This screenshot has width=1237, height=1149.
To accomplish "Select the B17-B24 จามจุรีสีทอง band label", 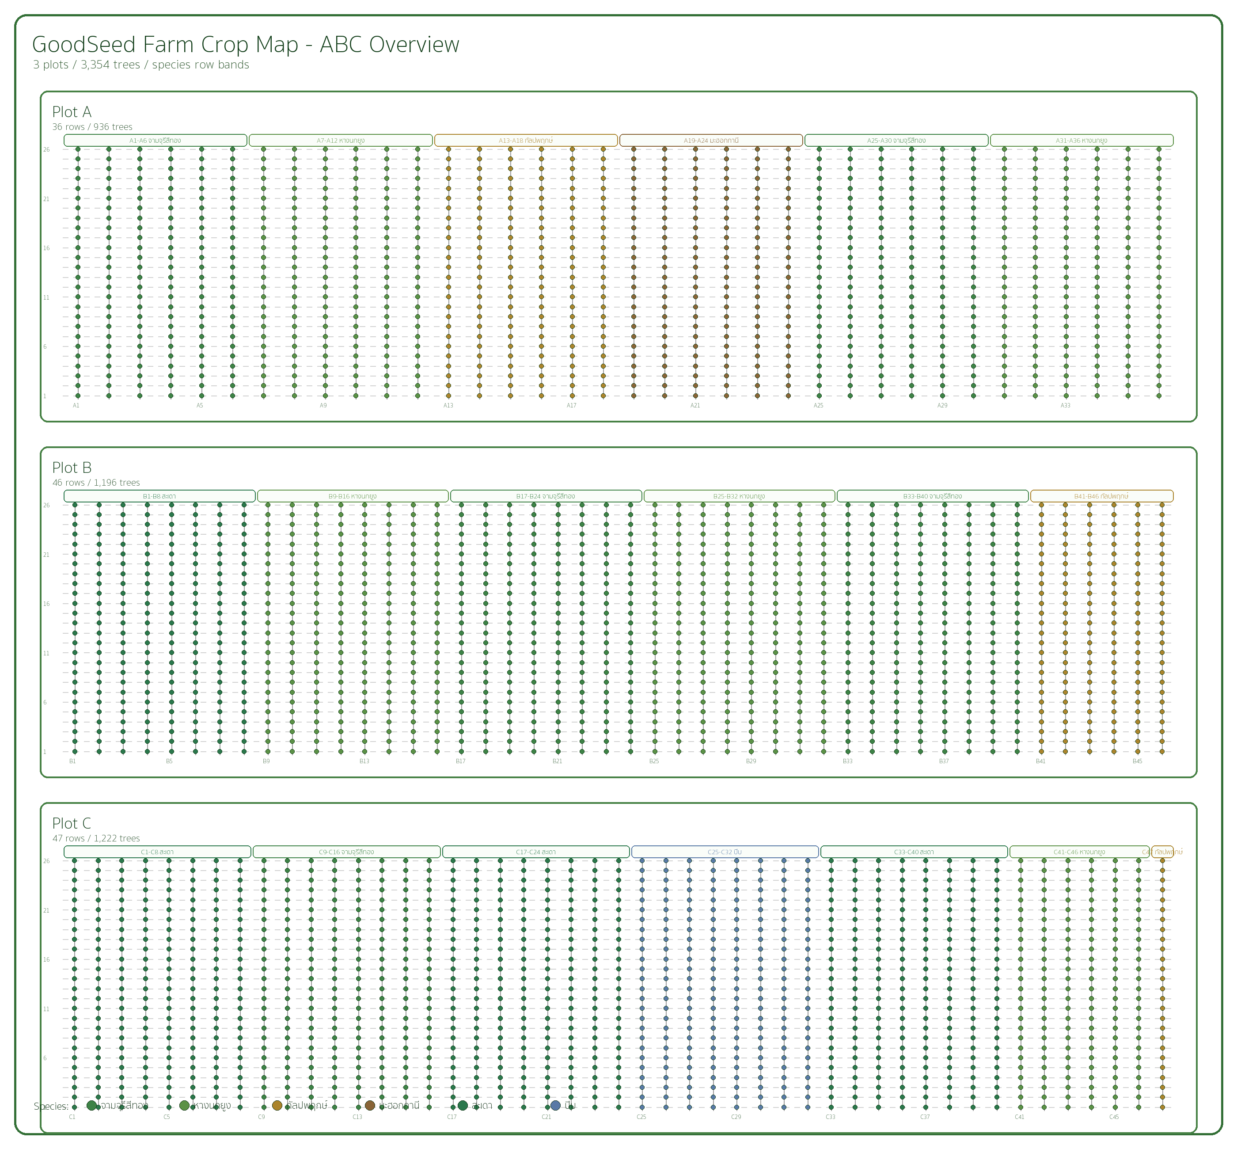I will [546, 496].
